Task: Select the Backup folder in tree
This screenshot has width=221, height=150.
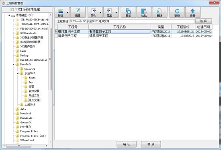Action: tap(24, 55)
